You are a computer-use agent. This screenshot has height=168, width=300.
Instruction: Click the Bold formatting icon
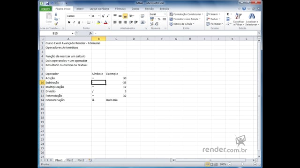tap(69, 22)
